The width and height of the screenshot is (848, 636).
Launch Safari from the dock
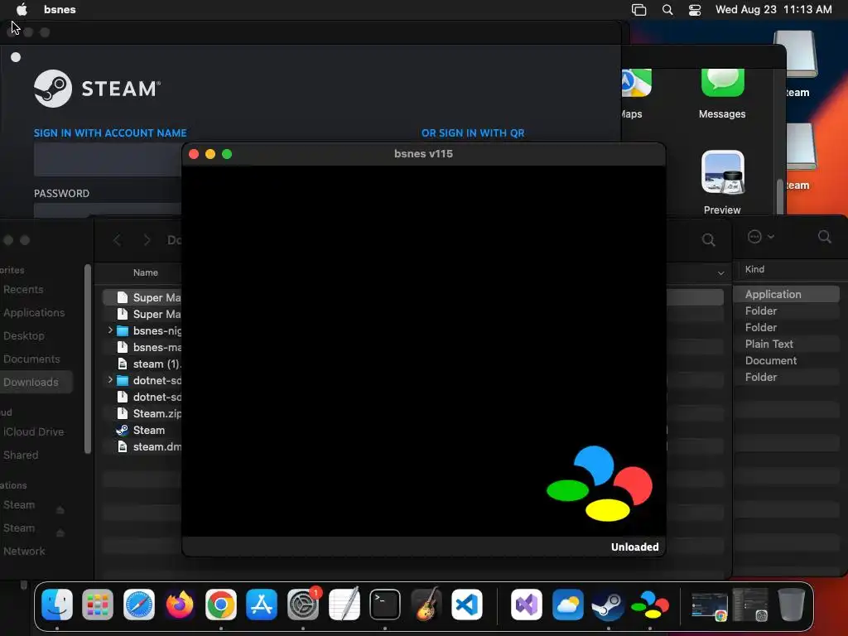click(x=139, y=604)
